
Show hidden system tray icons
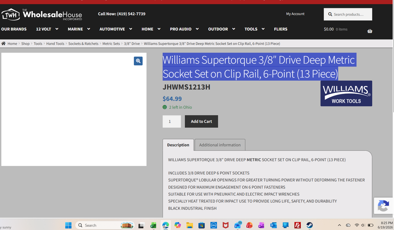pyautogui.click(x=339, y=225)
